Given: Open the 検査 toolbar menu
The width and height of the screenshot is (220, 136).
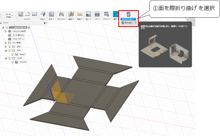Looking at the screenshot, I should click(80, 19).
